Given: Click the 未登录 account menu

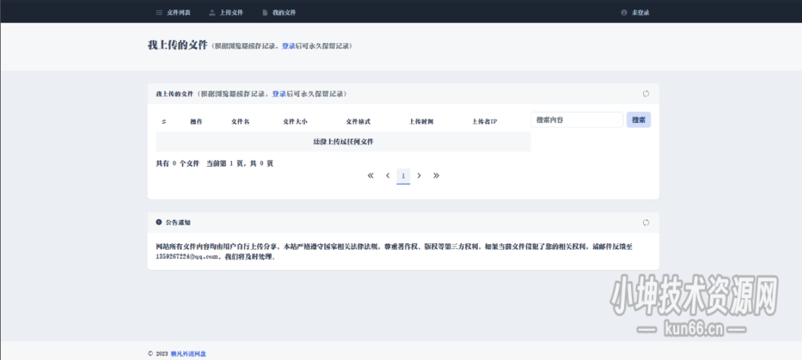Looking at the screenshot, I should pos(634,13).
